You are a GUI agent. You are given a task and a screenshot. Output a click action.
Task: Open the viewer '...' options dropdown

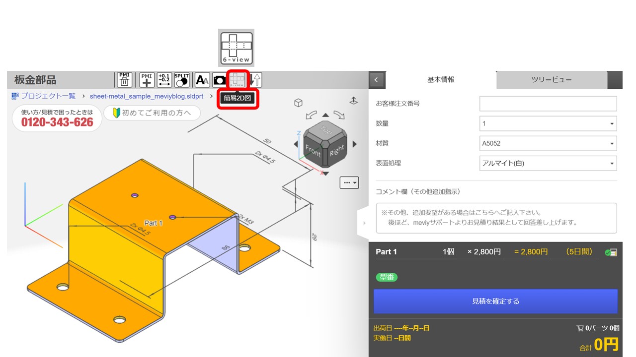tap(349, 182)
